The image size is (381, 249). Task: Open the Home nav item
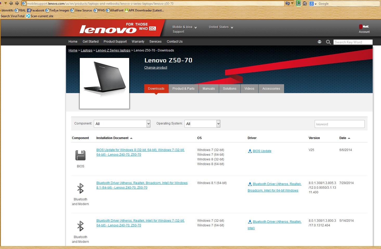pos(73,42)
